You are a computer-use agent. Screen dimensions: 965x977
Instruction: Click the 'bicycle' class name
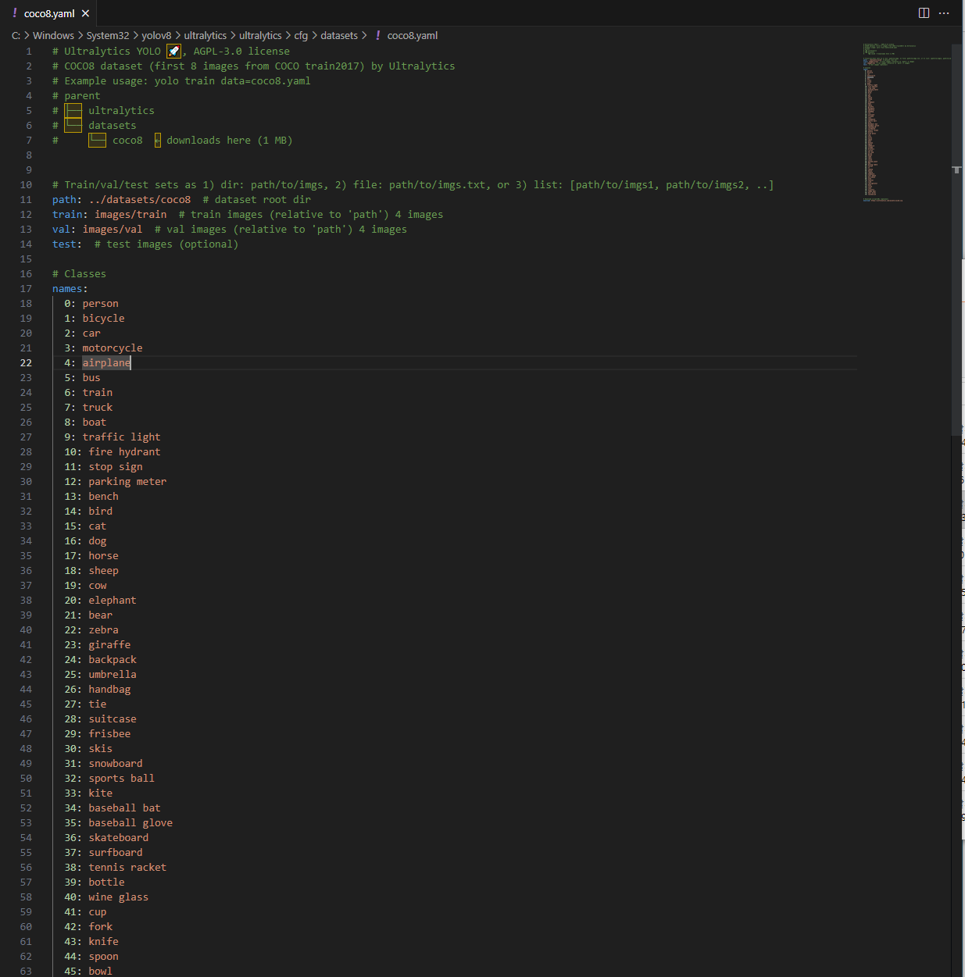pos(104,319)
